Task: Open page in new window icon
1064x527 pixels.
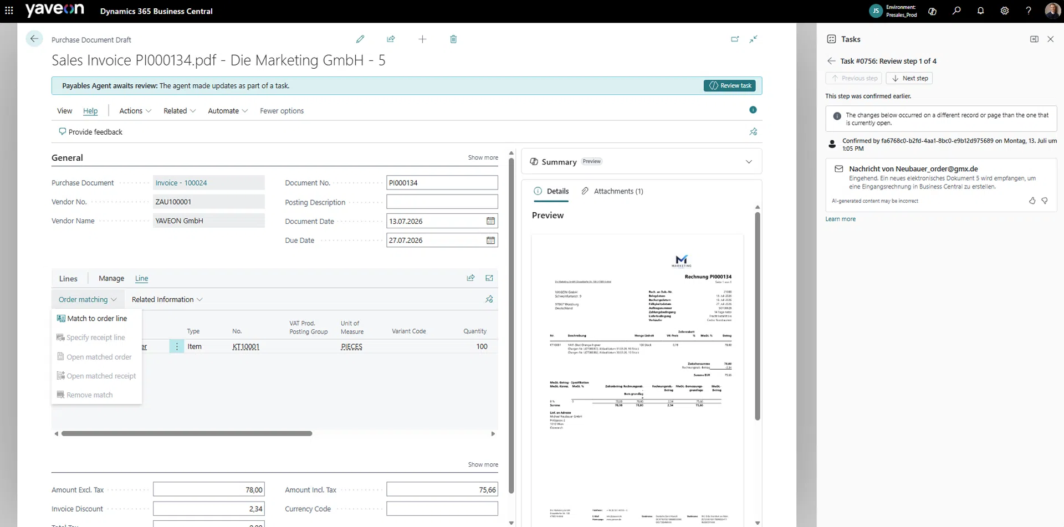Action: pos(735,39)
